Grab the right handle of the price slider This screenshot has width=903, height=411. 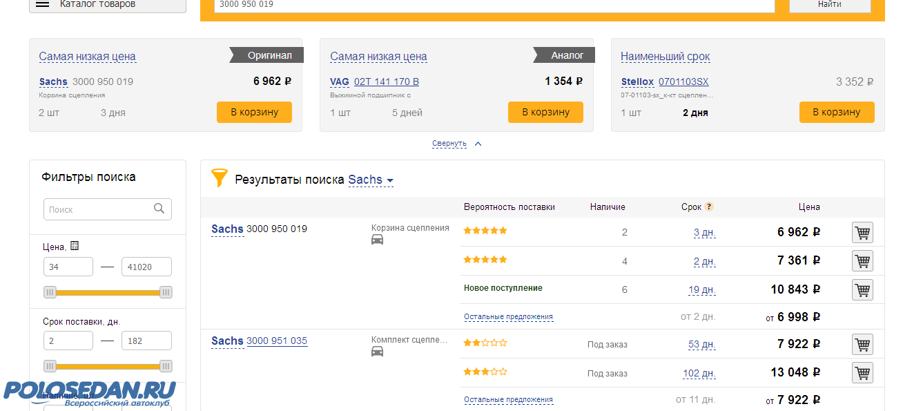pos(166,292)
